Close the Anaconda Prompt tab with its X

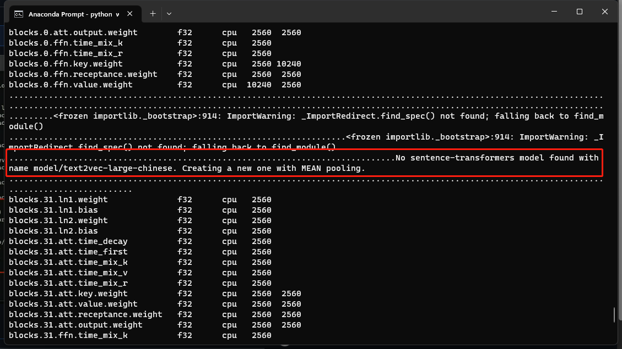[x=130, y=13]
